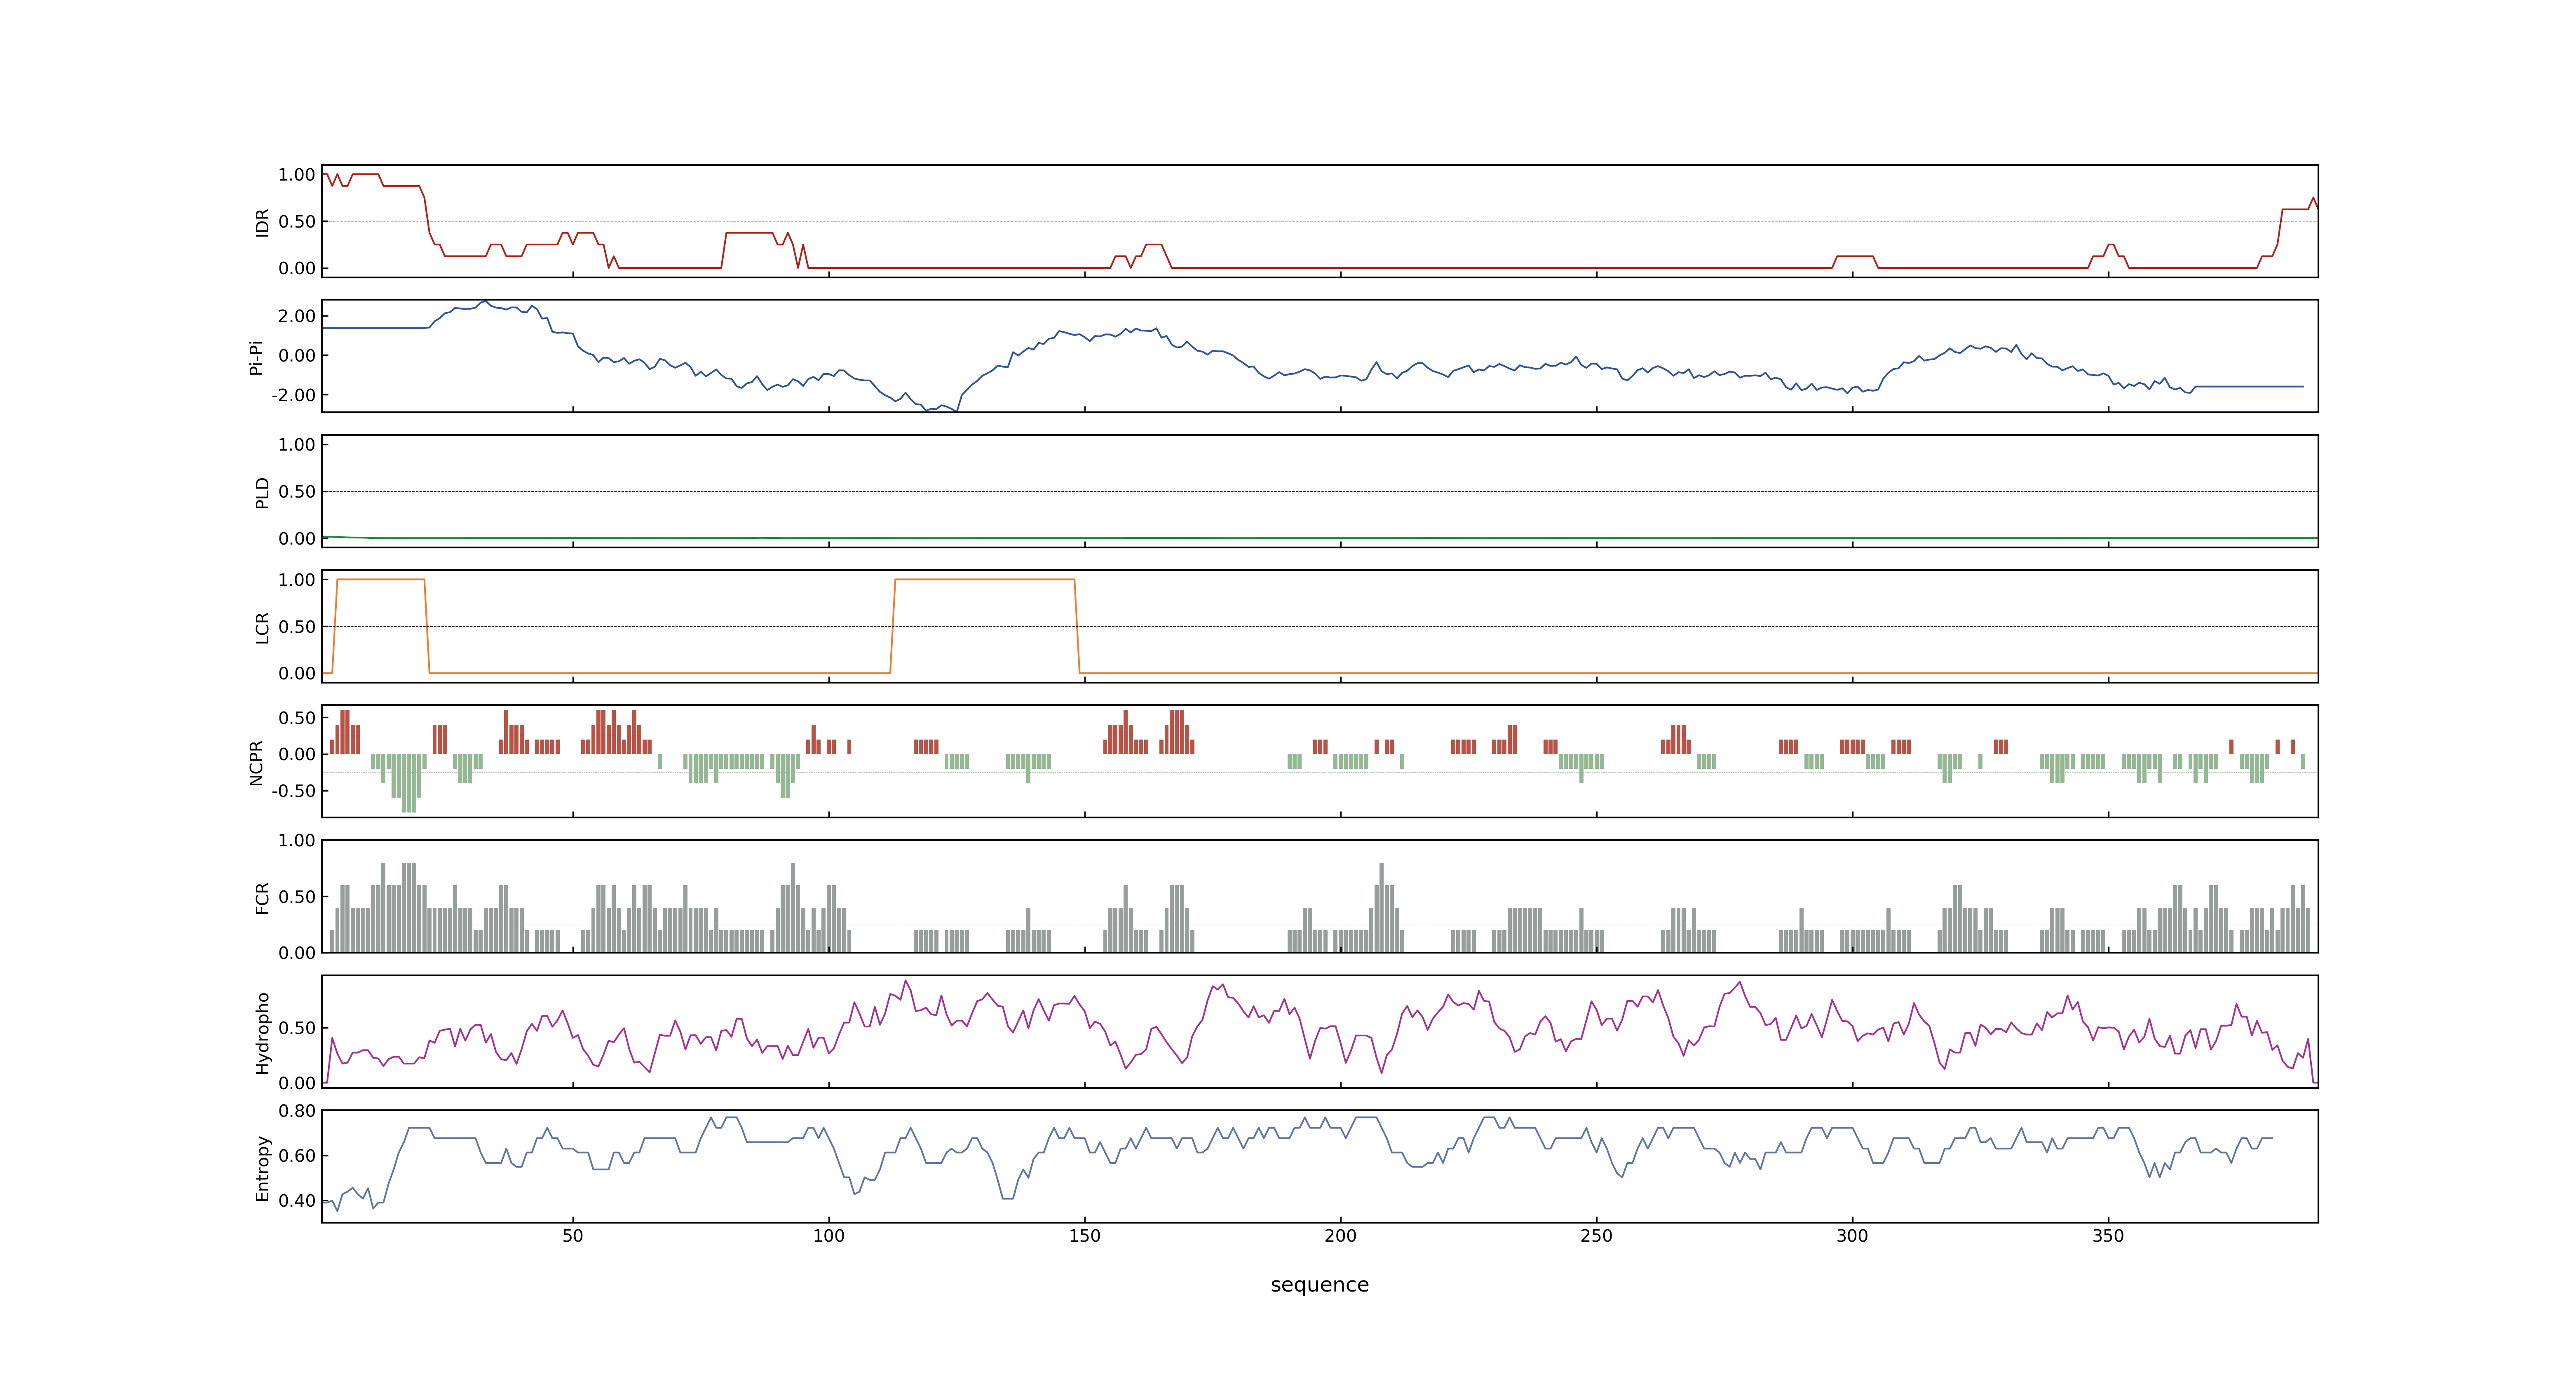Click the -0.50 tick in NCPR panel
Image resolution: width=2576 pixels, height=1374 pixels.
[x=293, y=791]
